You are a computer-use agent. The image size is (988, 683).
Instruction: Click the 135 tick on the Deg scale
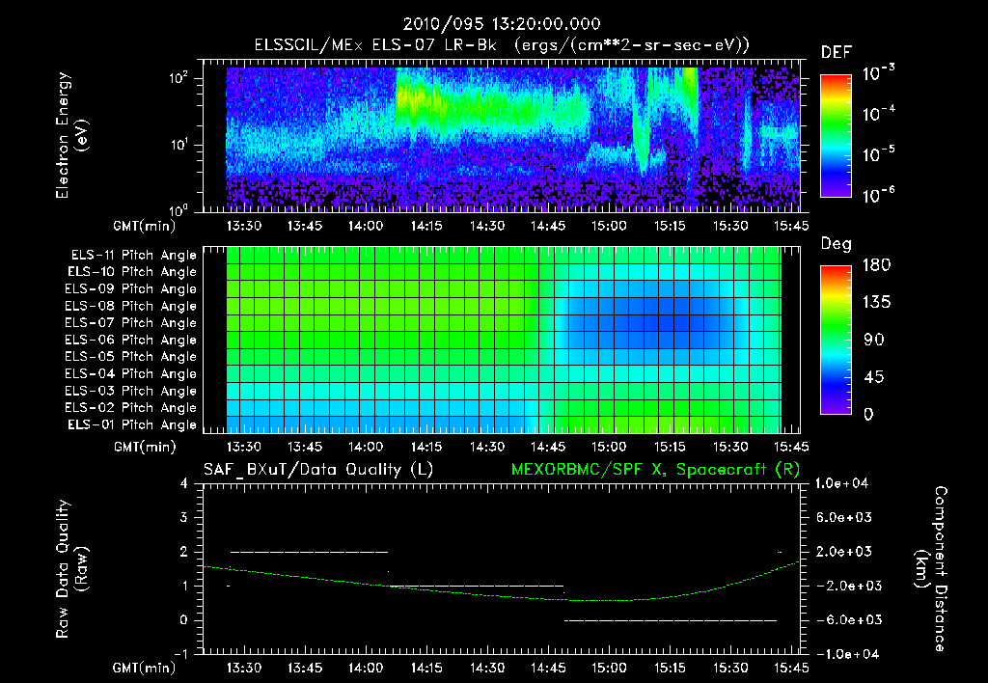pyautogui.click(x=877, y=302)
